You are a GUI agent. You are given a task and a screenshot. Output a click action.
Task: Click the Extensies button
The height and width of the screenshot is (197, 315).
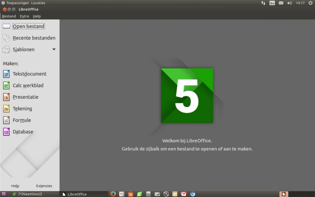pyautogui.click(x=44, y=186)
